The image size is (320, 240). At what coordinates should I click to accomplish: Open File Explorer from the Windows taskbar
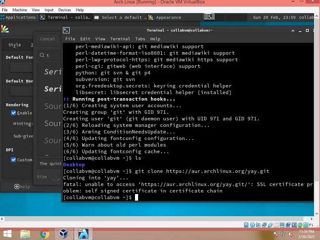[25, 234]
